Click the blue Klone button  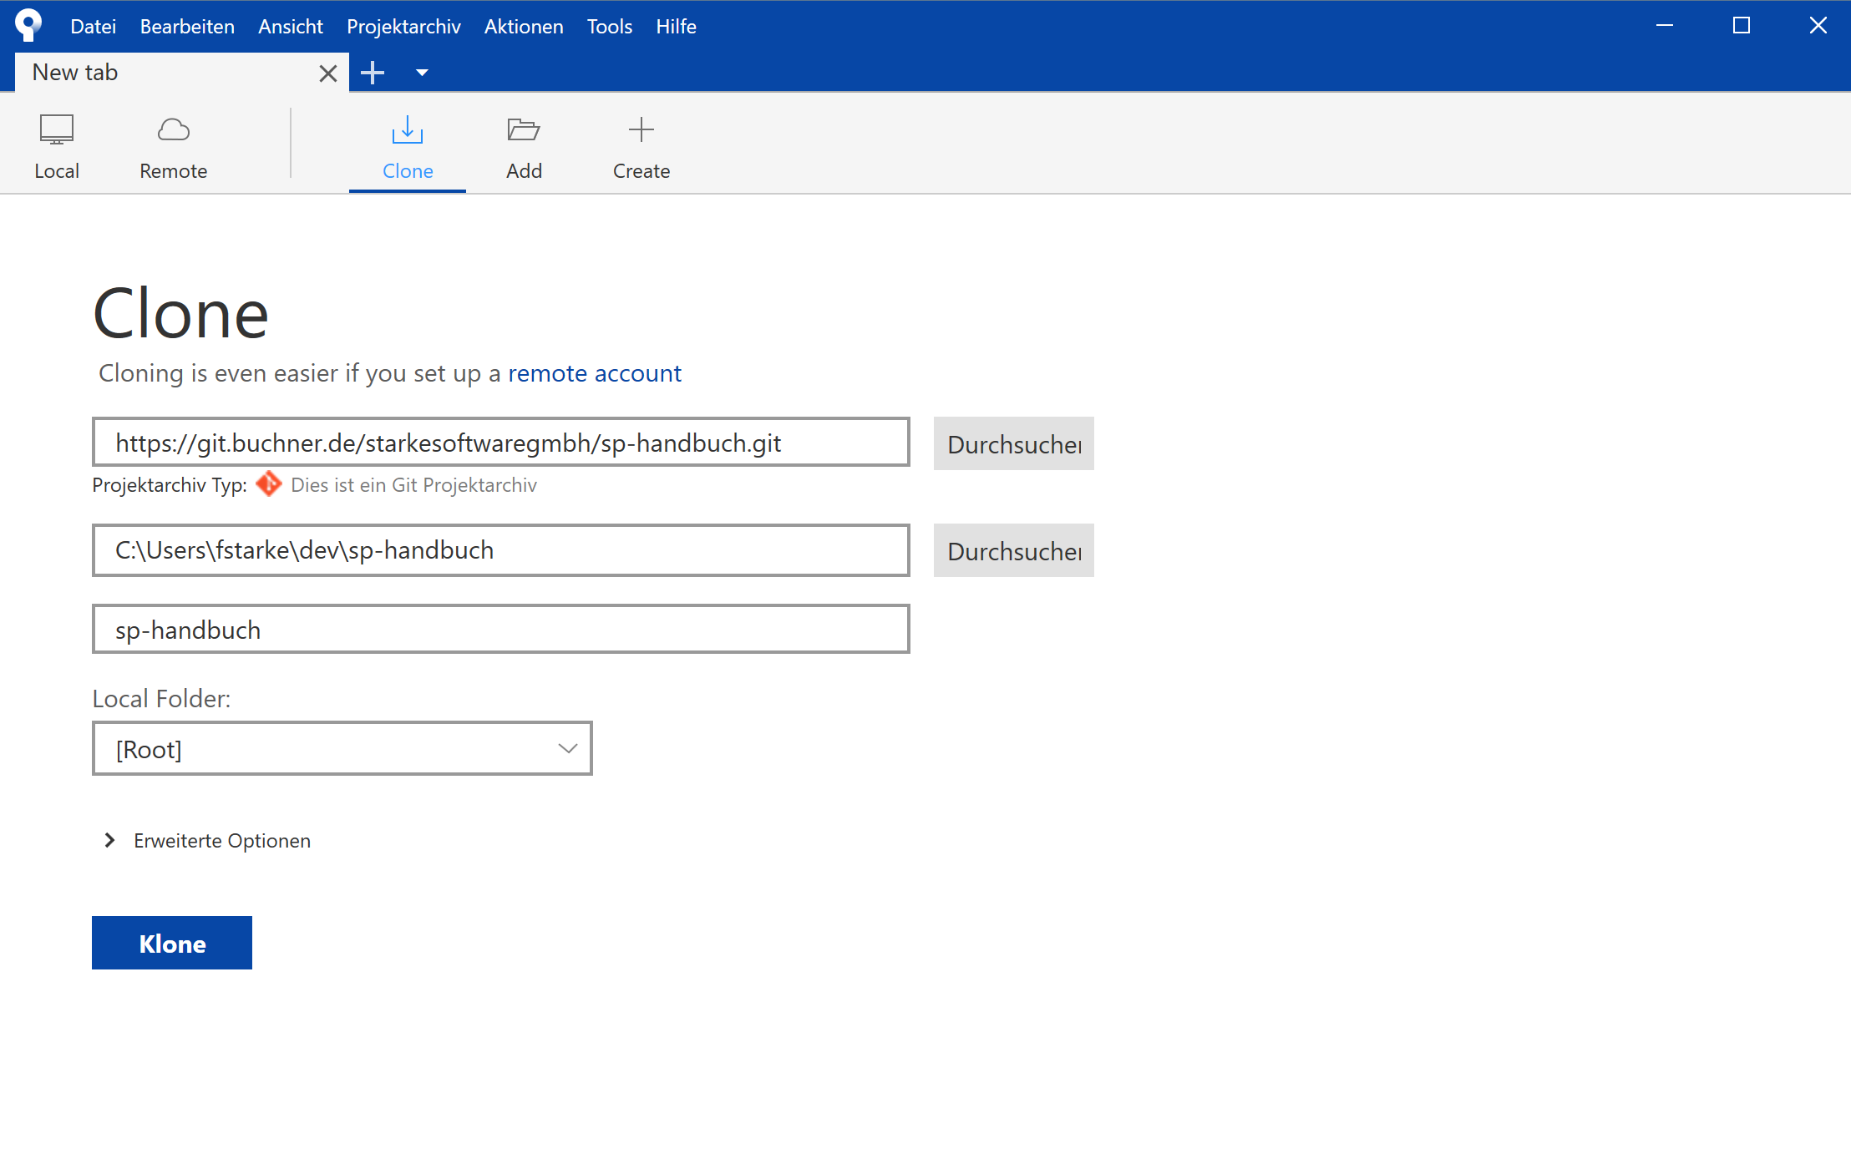[x=172, y=943]
